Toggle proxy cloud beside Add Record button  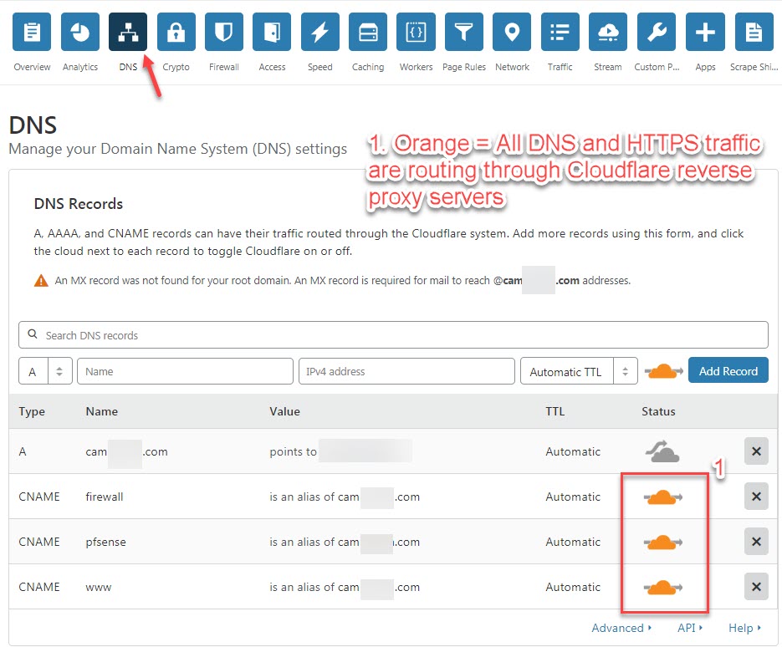[x=663, y=371]
